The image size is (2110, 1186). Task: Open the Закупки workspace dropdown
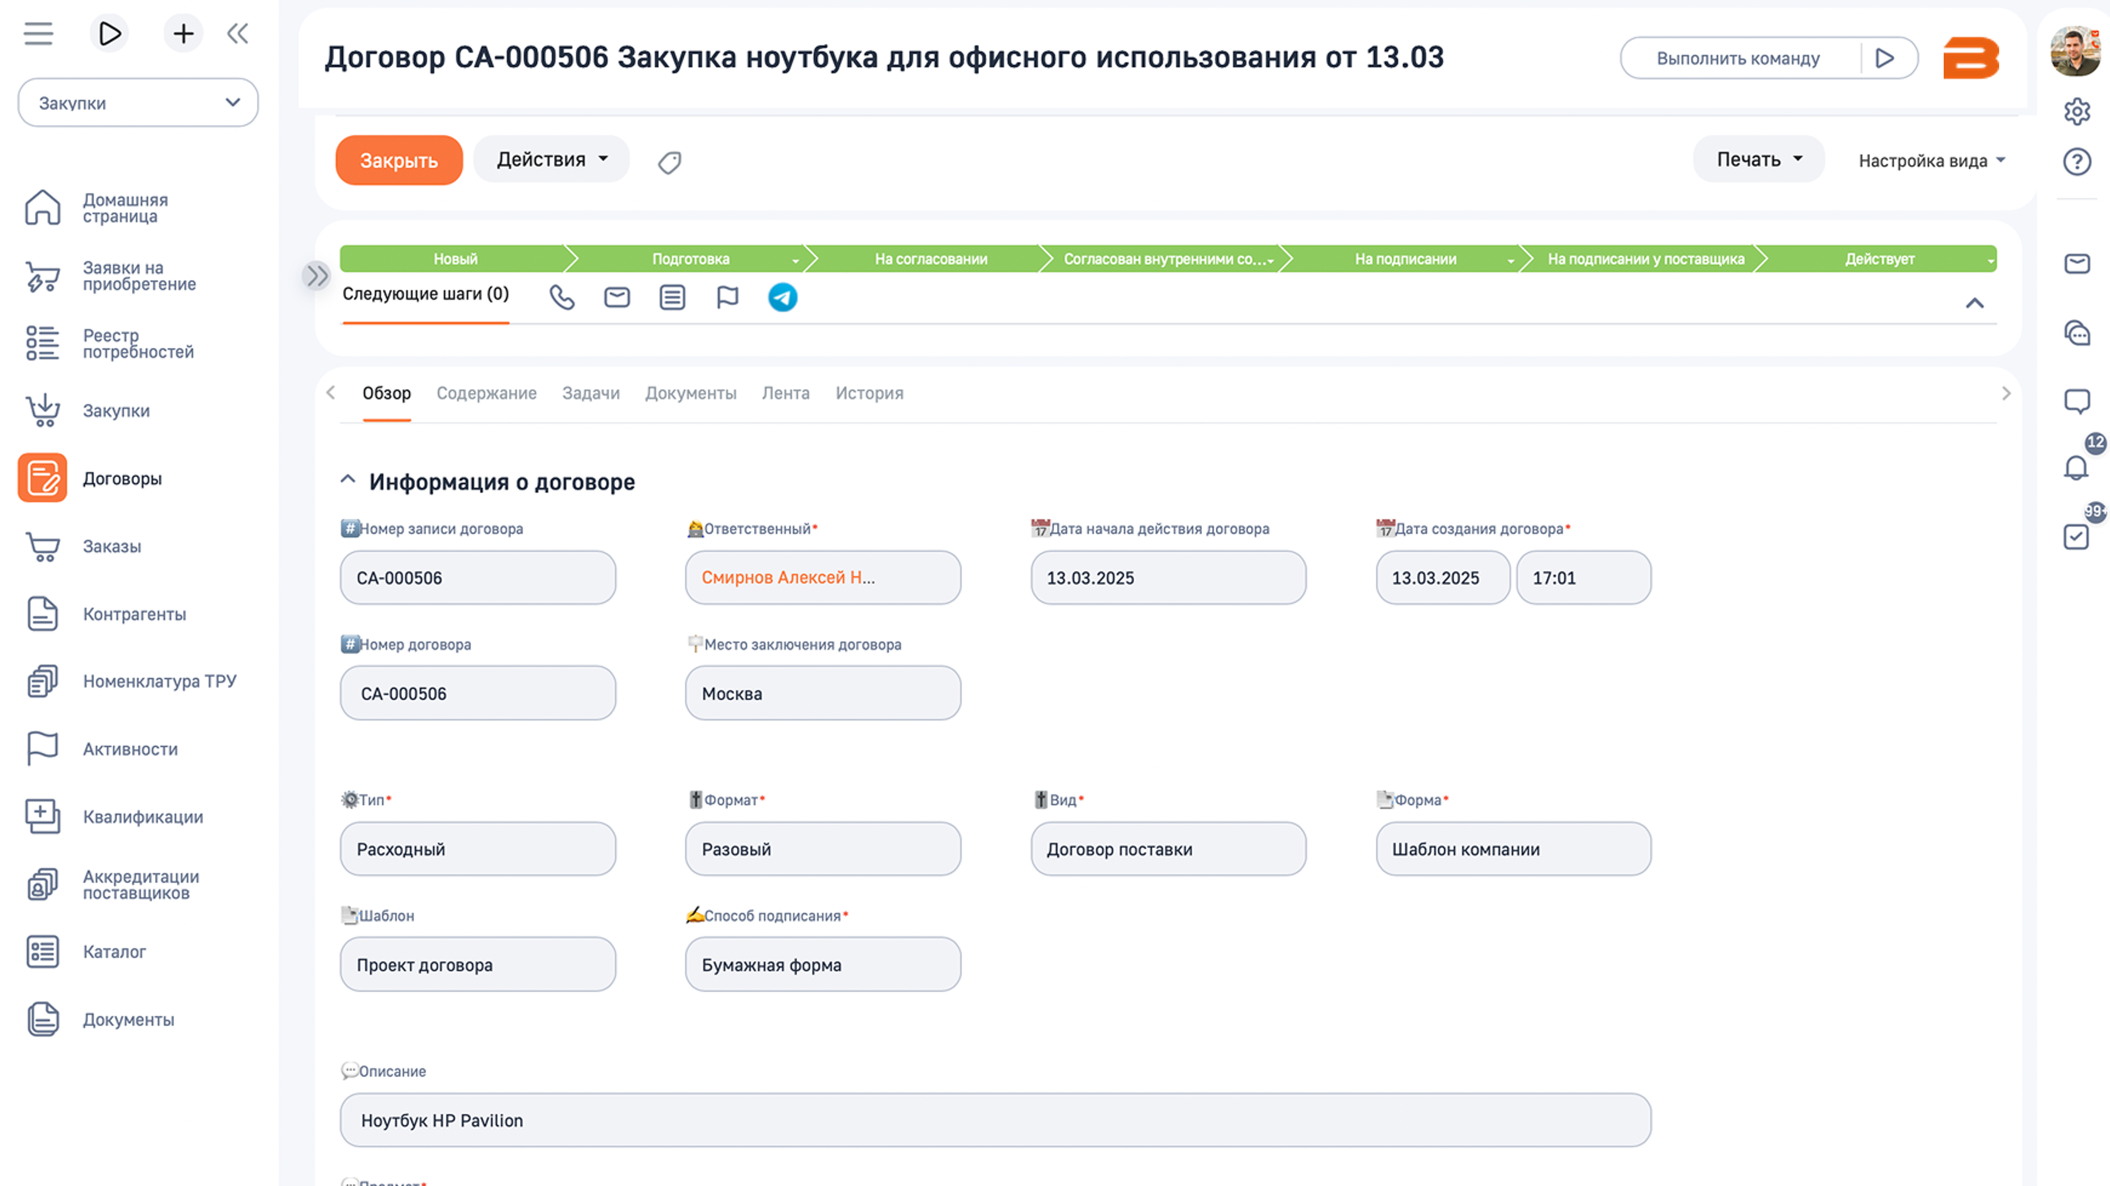click(138, 103)
